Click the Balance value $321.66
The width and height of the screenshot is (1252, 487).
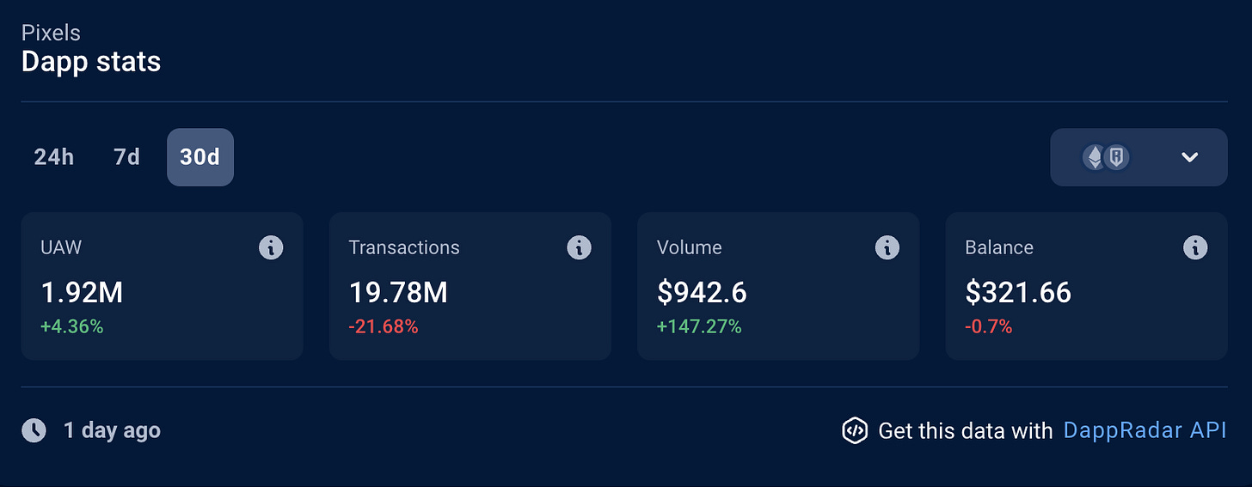[1018, 293]
